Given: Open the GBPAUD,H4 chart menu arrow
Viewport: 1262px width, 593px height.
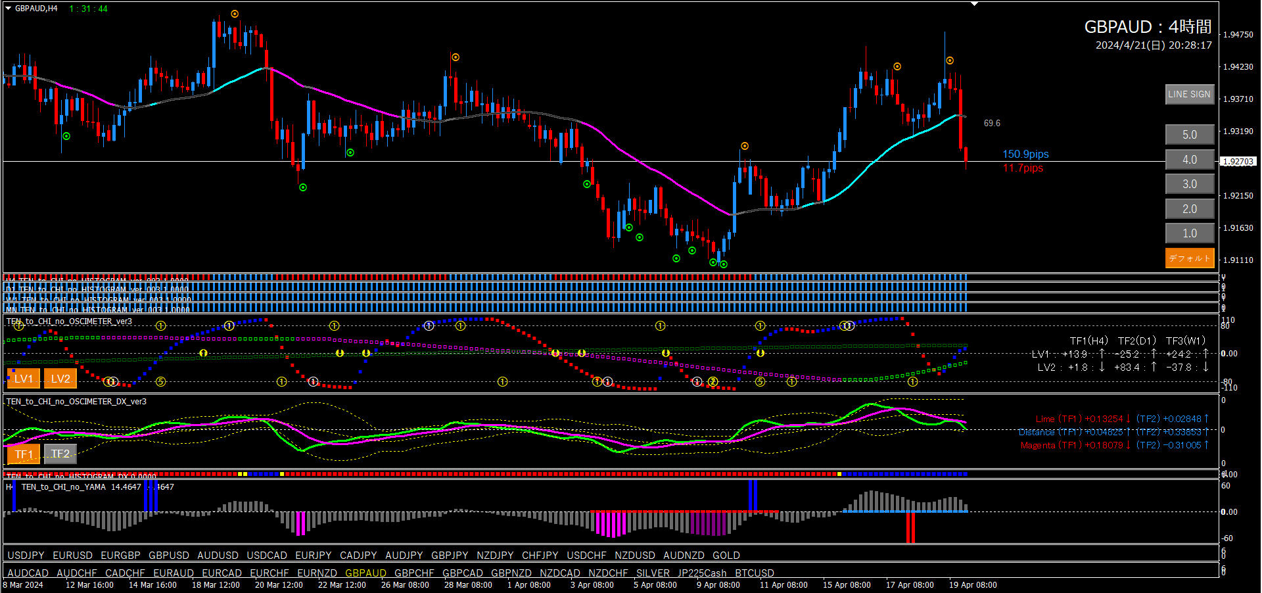Looking at the screenshot, I should (x=9, y=9).
